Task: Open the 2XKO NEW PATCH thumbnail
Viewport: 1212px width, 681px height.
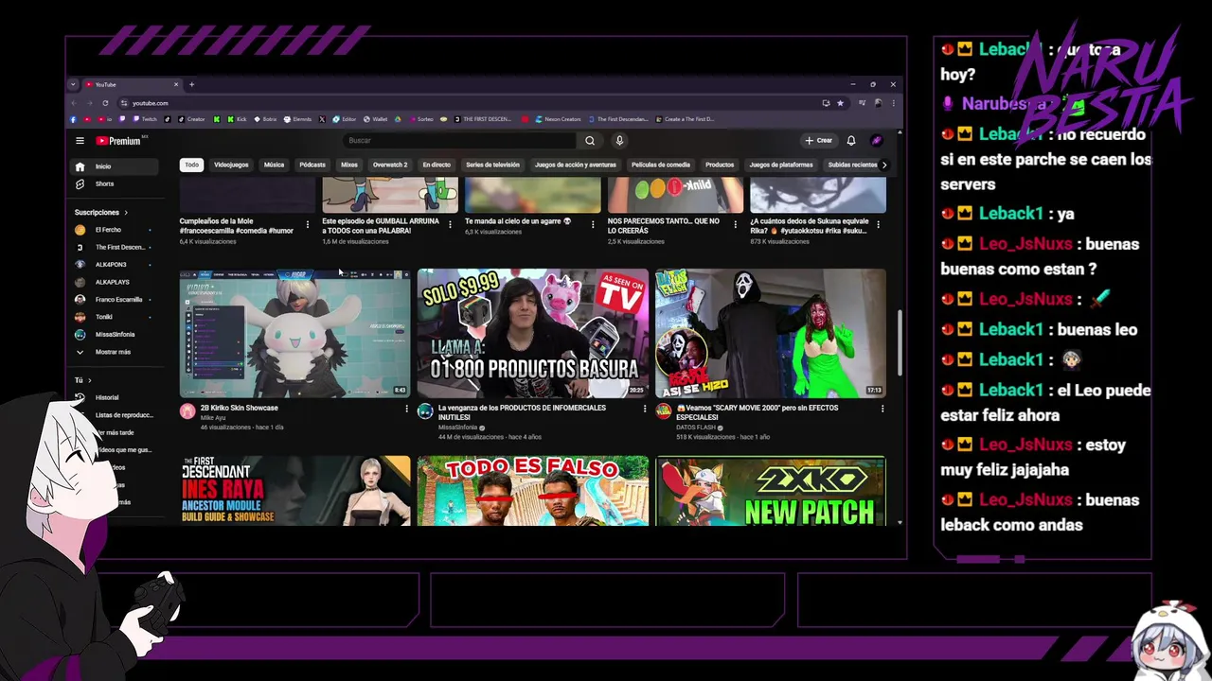Action: [x=771, y=491]
